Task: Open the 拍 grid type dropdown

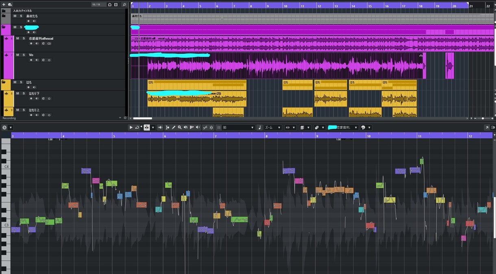Action: tap(239, 127)
